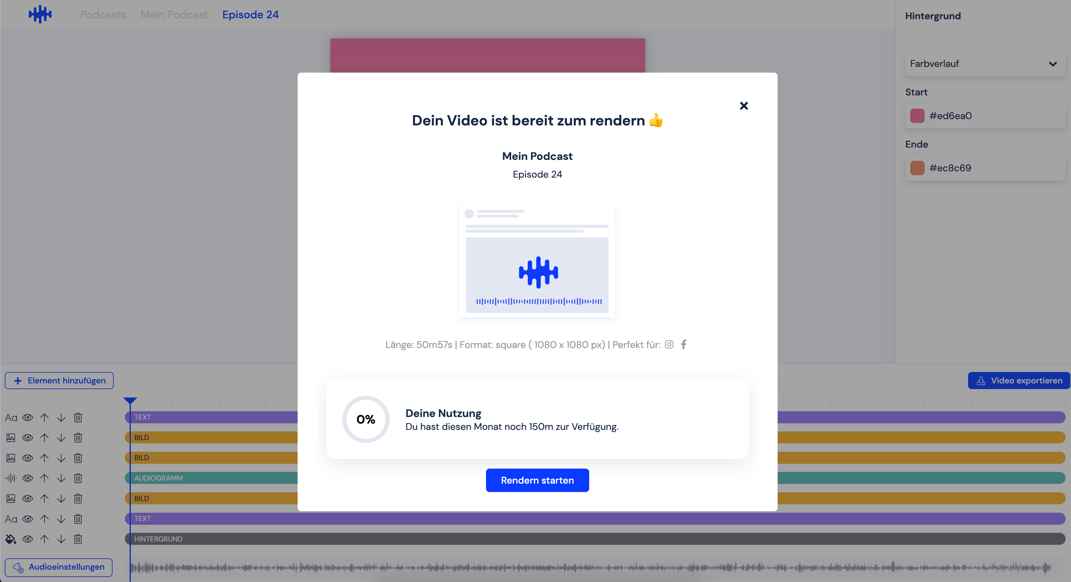The image size is (1071, 582).
Task: Move the AUDIOGRAMM layer up using the arrow
Action: pyautogui.click(x=44, y=478)
